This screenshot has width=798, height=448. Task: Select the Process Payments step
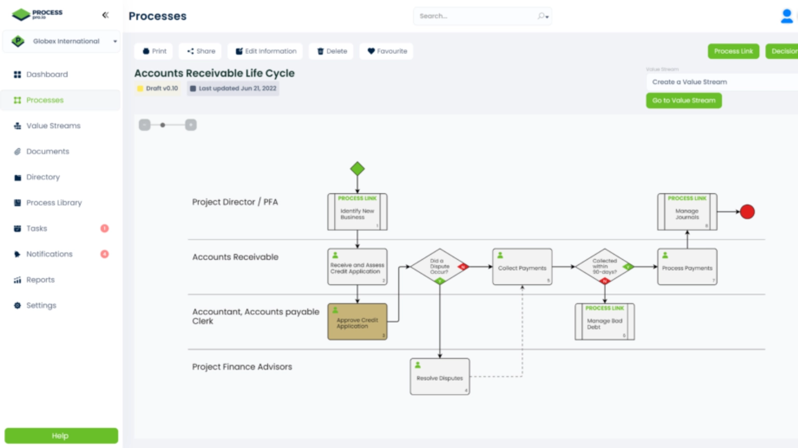687,267
